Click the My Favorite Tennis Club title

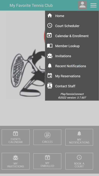pos(31,5)
